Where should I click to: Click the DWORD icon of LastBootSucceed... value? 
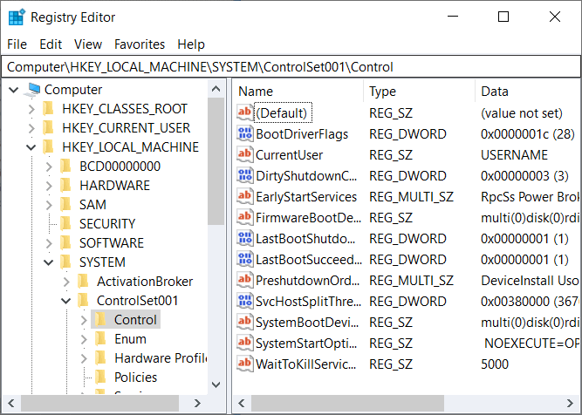pos(244,260)
